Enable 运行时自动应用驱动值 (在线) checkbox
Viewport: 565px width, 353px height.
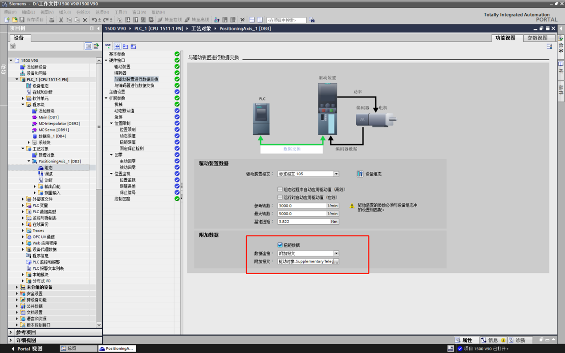[280, 197]
